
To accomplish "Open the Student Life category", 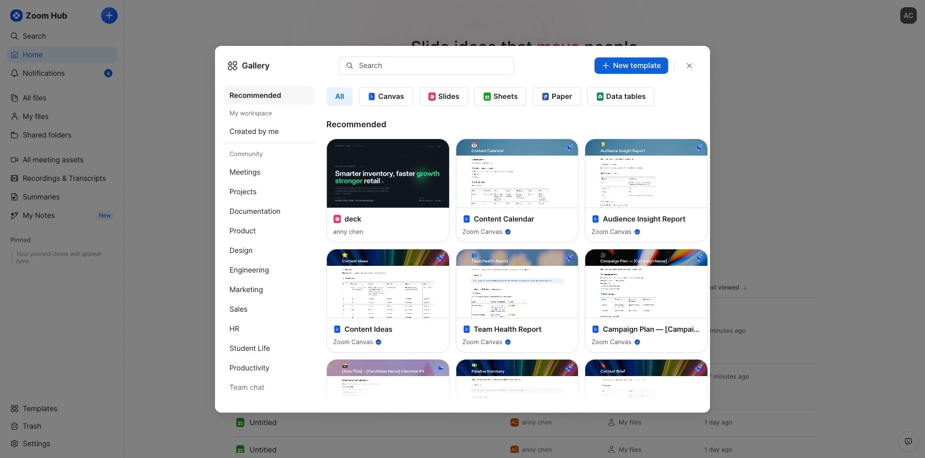I will click(x=269, y=348).
